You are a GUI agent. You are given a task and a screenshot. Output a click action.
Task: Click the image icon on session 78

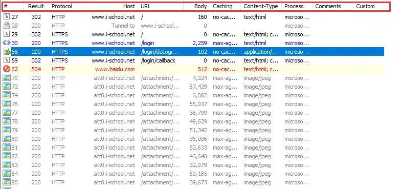tap(7, 121)
